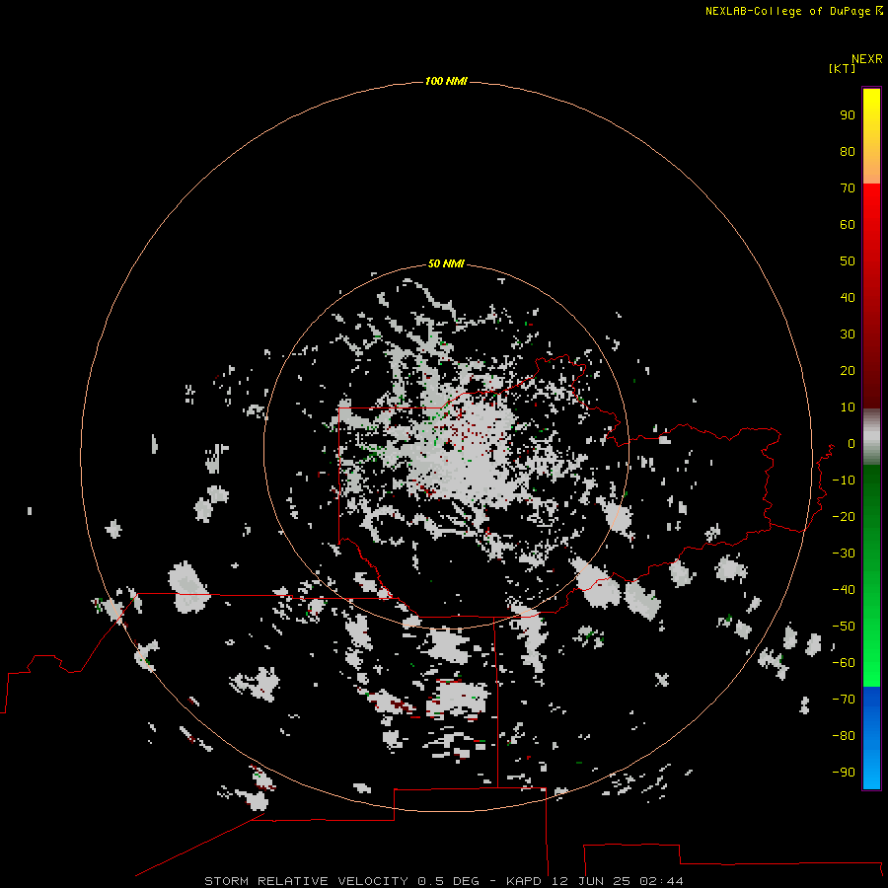Click the -90 value on velocity scale
Image resolution: width=888 pixels, height=888 pixels.
tap(844, 773)
